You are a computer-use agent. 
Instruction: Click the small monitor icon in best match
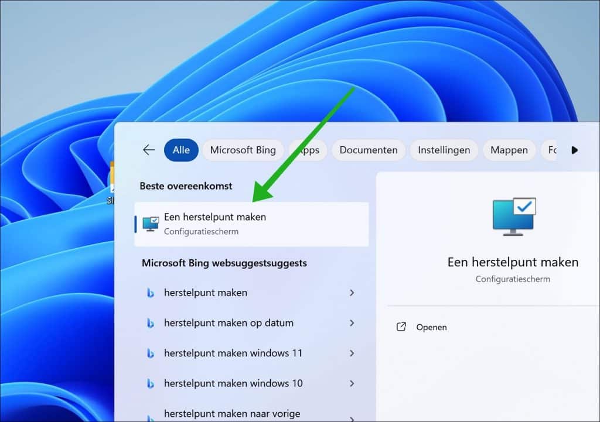click(x=151, y=224)
